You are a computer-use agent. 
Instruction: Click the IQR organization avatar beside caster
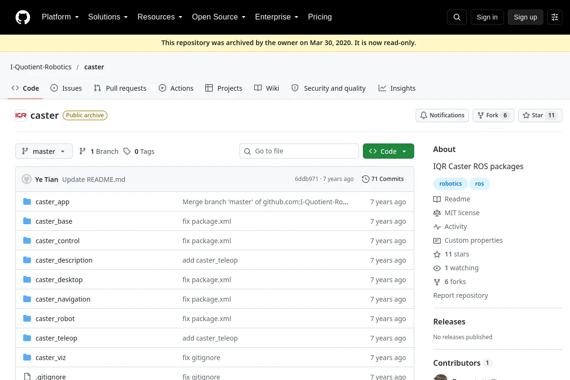click(x=21, y=115)
